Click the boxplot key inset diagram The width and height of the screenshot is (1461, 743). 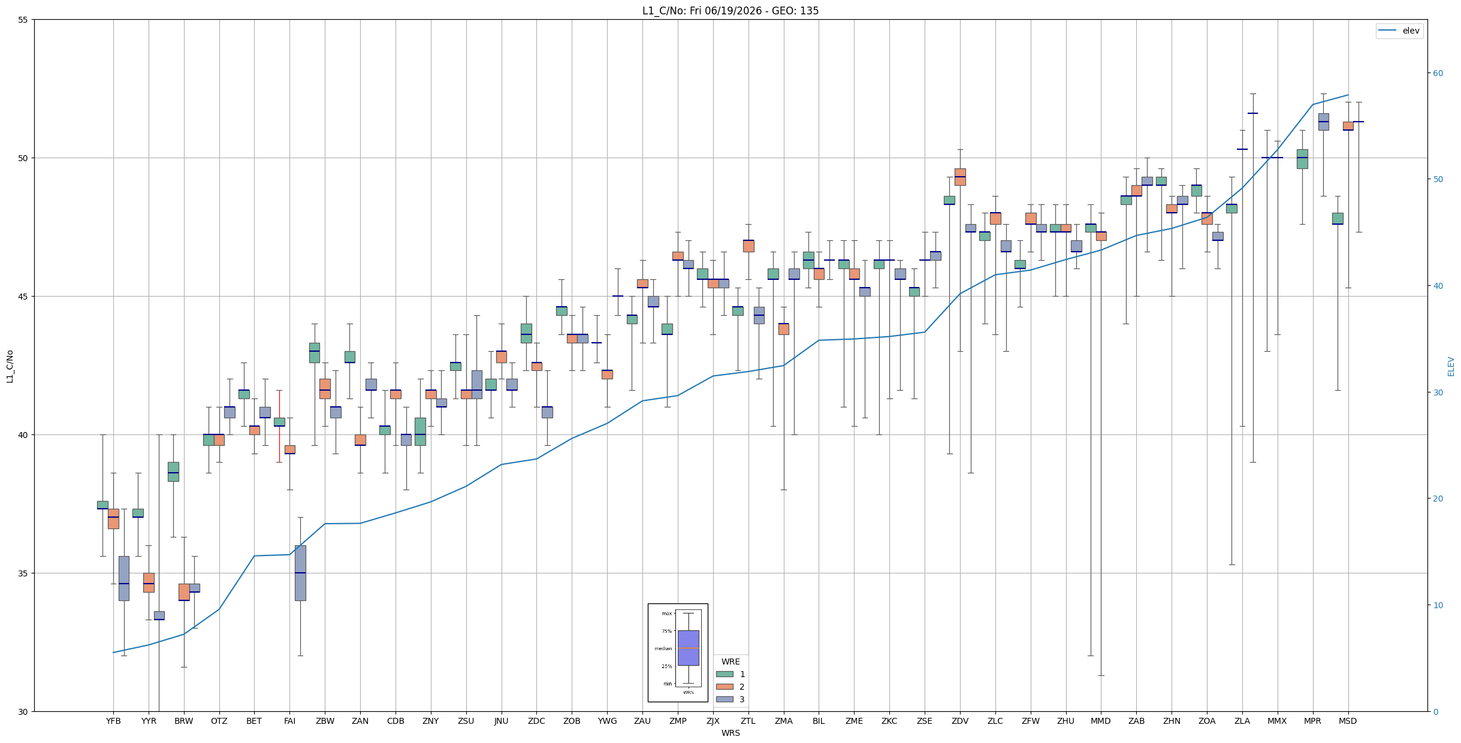point(678,653)
